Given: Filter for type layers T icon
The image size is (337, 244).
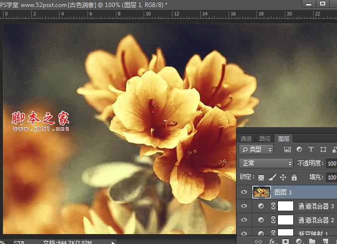Looking at the screenshot, I should point(311,149).
